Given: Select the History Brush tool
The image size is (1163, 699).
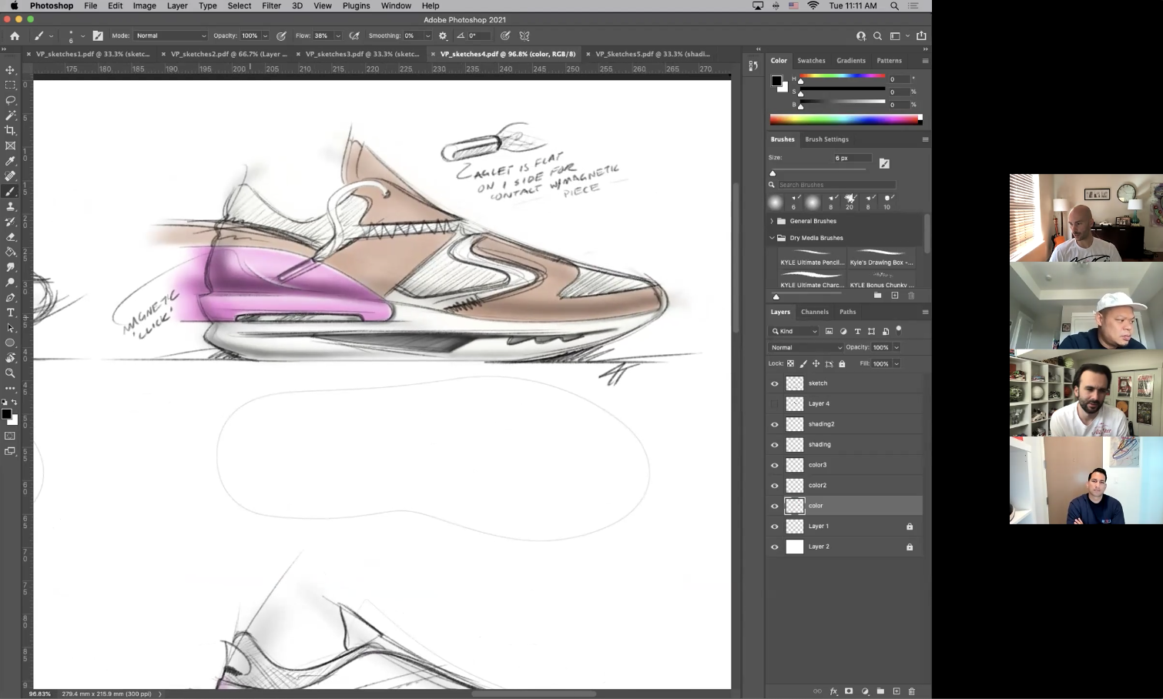Looking at the screenshot, I should (x=10, y=222).
